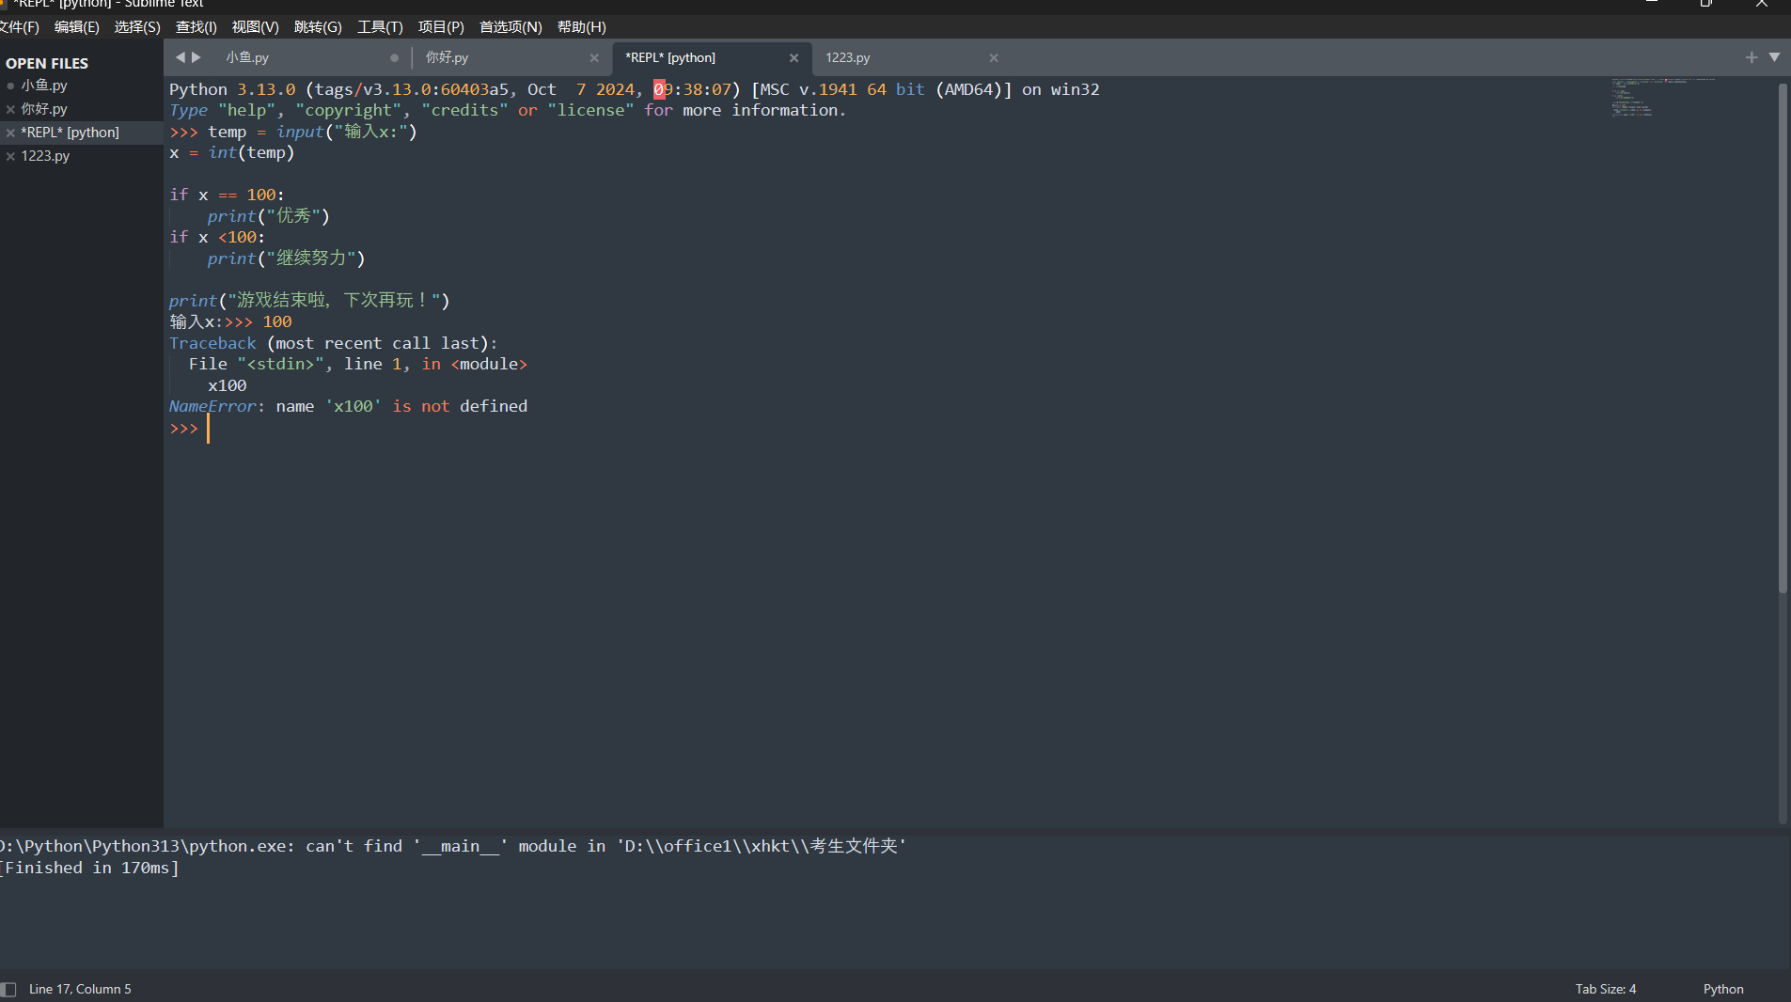Open the 文件(F) menu
The height and width of the screenshot is (1002, 1791).
(x=19, y=27)
